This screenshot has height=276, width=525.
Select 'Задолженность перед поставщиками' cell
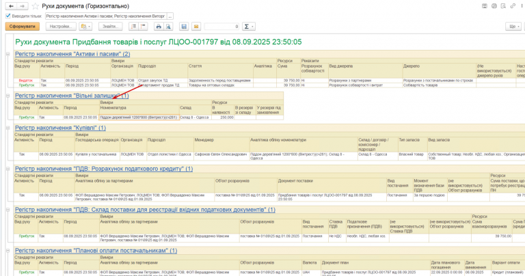[x=220, y=81]
